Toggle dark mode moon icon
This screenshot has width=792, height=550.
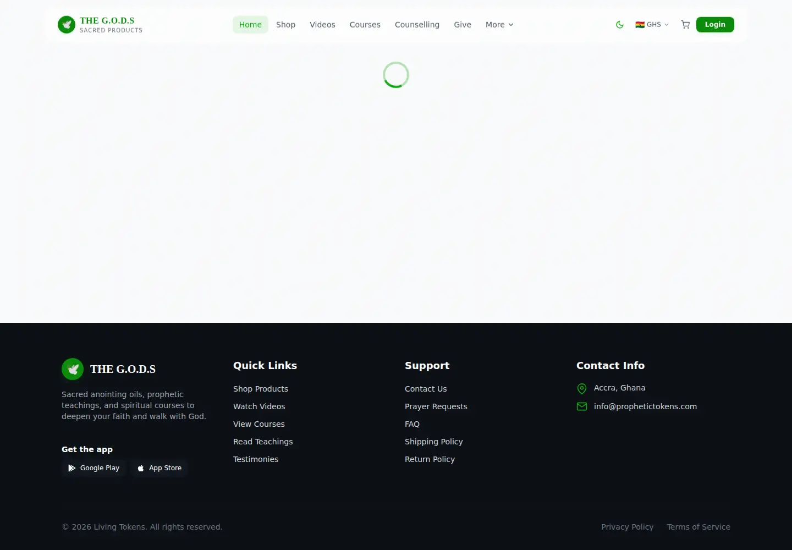click(x=620, y=25)
